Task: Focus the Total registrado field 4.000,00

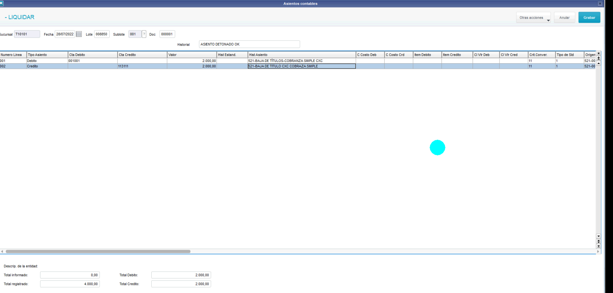Action: pos(70,284)
